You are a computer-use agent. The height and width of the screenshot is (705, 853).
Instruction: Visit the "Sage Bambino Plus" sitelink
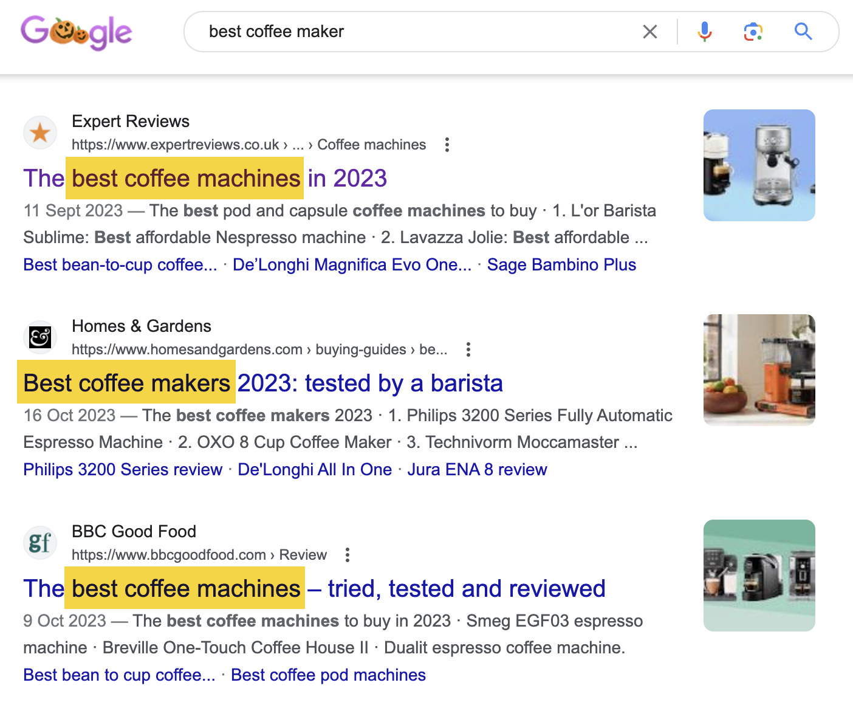562,264
